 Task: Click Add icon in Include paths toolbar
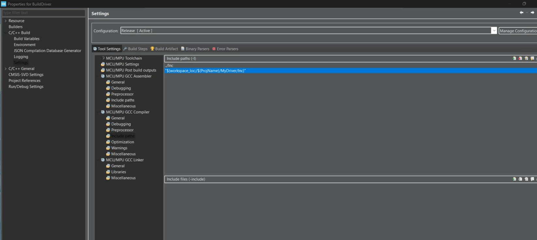515,59
